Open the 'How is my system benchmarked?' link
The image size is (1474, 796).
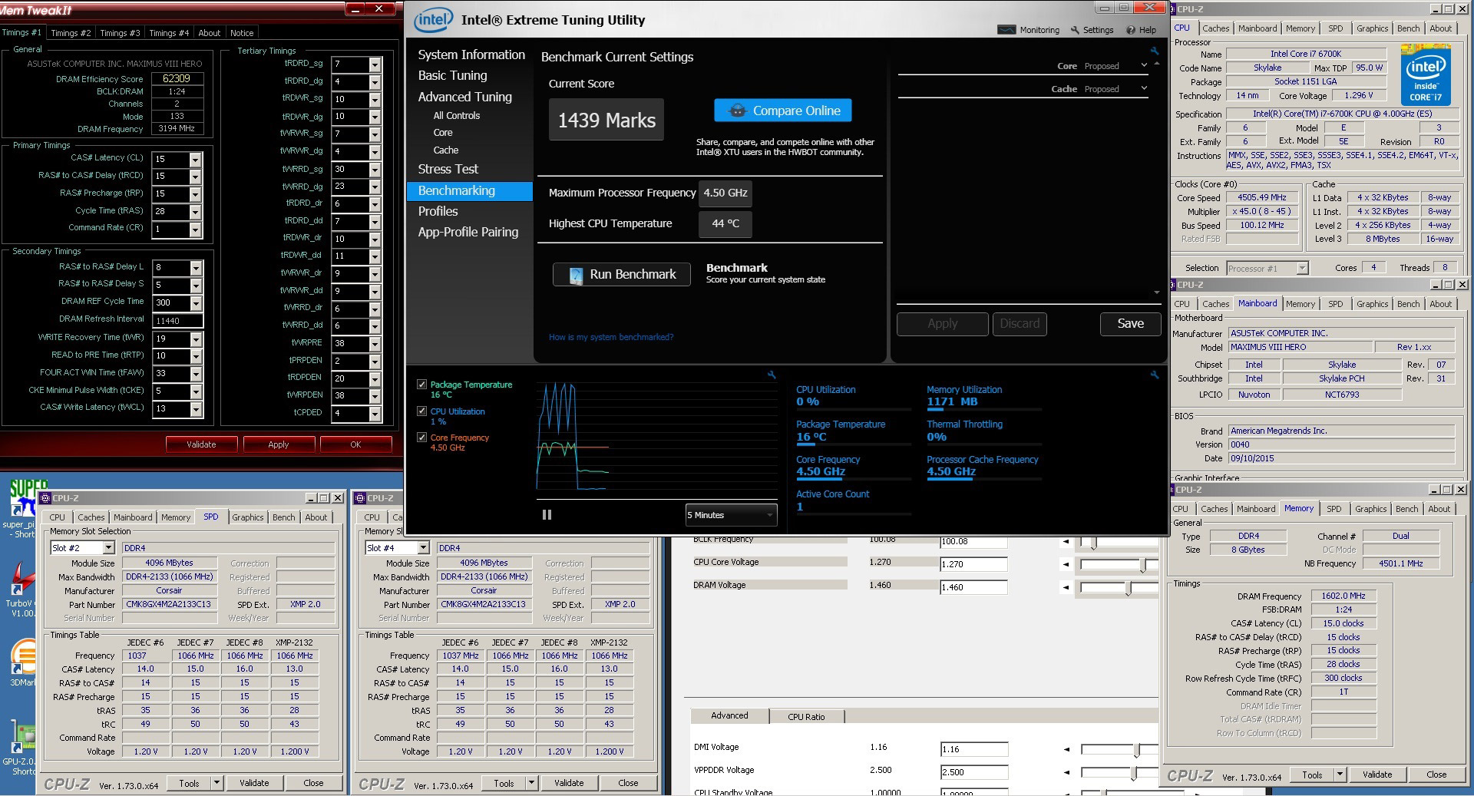(610, 337)
